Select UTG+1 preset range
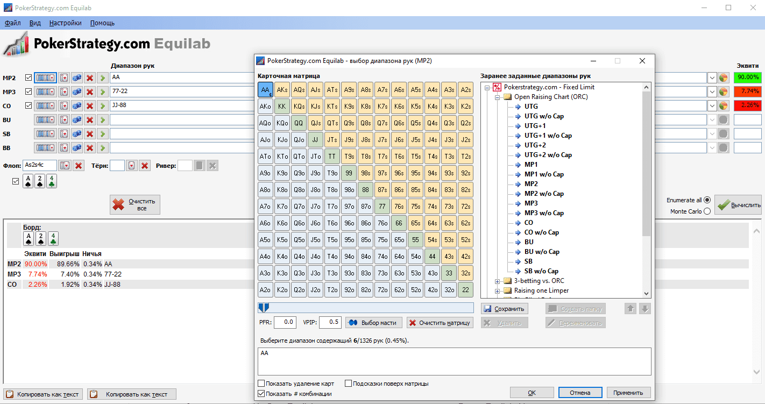Screen dimensions: 765x404 (535, 126)
